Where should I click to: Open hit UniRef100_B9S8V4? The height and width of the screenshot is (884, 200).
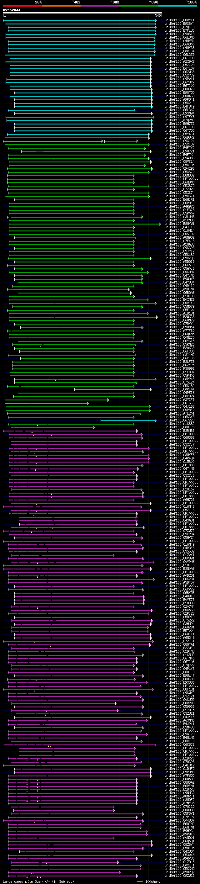click(x=179, y=24)
